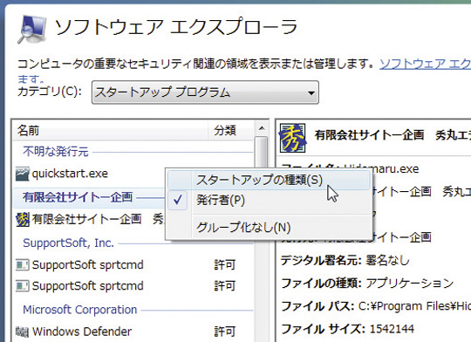The height and width of the screenshot is (342, 471).
Task: Select the quickstart.exe row
Action: pyautogui.click(x=133, y=174)
